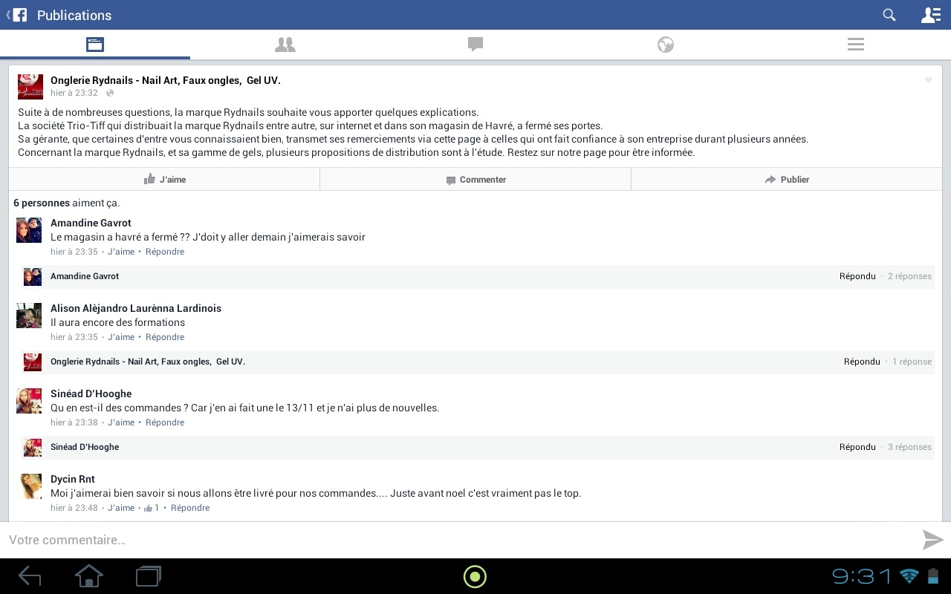Expand the post options dropdown arrow

click(x=928, y=80)
